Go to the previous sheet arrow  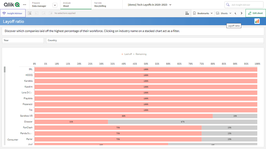(x=235, y=13)
